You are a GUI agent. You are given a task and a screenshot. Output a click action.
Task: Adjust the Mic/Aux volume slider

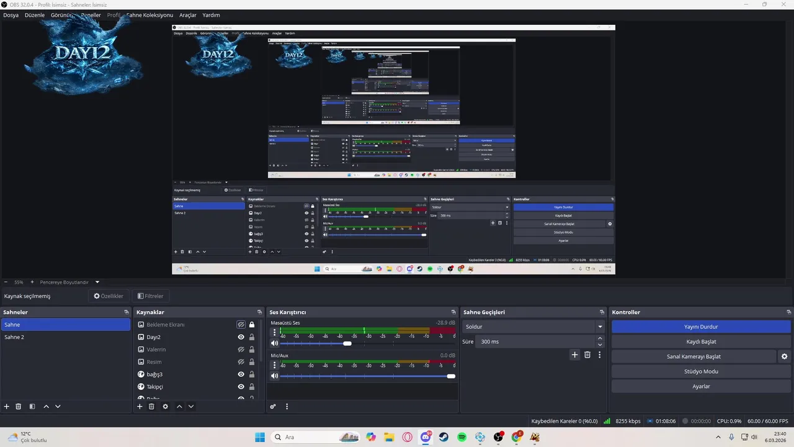click(x=451, y=376)
